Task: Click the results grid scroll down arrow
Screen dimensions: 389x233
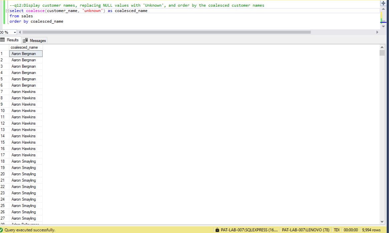Action: 382,222
